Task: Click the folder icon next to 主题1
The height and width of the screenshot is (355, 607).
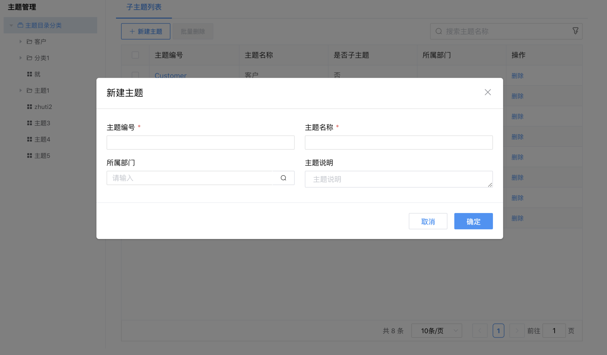Action: point(29,90)
